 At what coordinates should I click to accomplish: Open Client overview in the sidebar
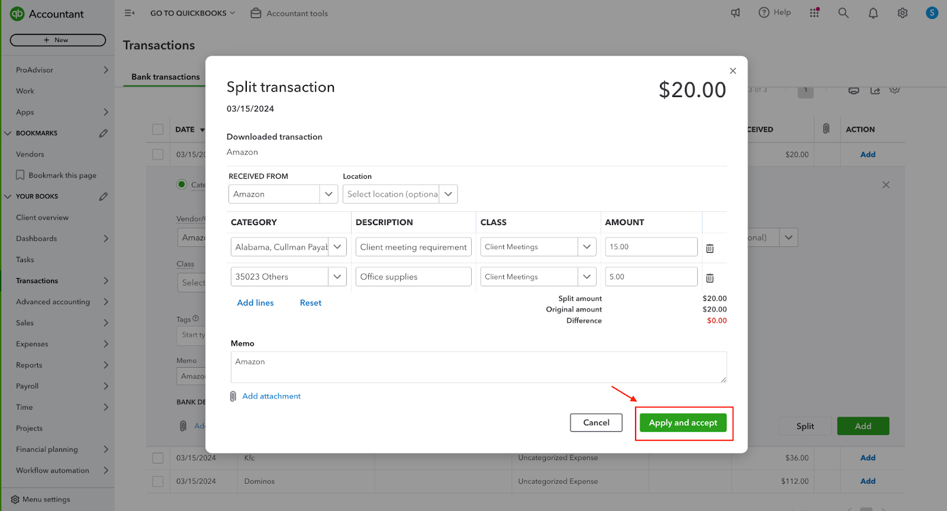42,218
